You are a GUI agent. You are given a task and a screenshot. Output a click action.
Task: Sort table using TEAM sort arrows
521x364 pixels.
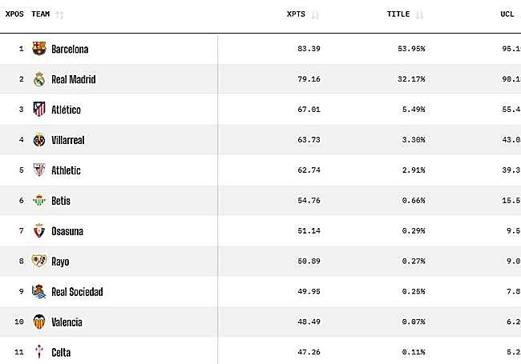[60, 14]
